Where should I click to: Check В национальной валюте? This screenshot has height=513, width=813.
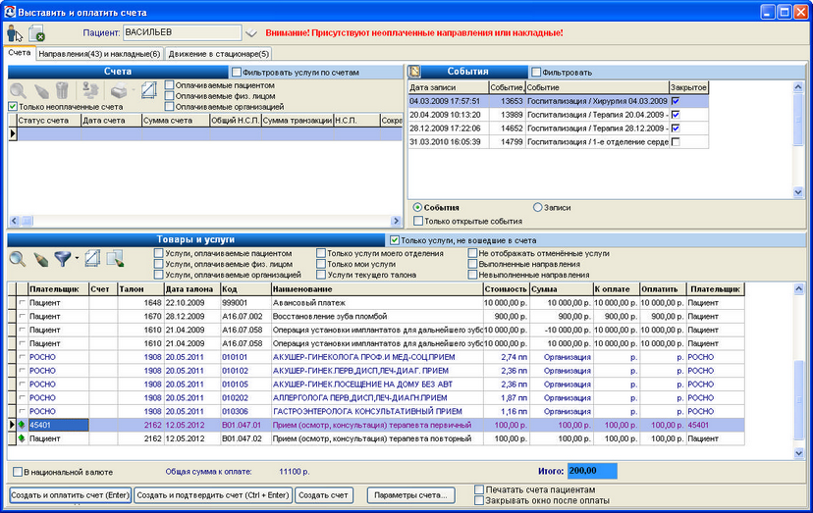pos(18,472)
